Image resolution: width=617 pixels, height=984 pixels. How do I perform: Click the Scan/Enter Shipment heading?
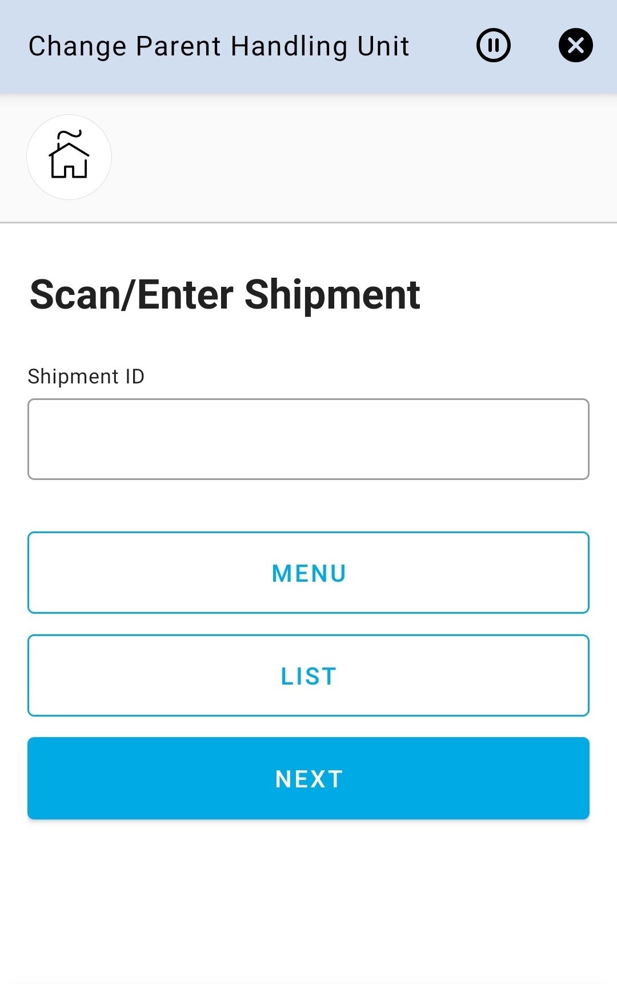(225, 295)
